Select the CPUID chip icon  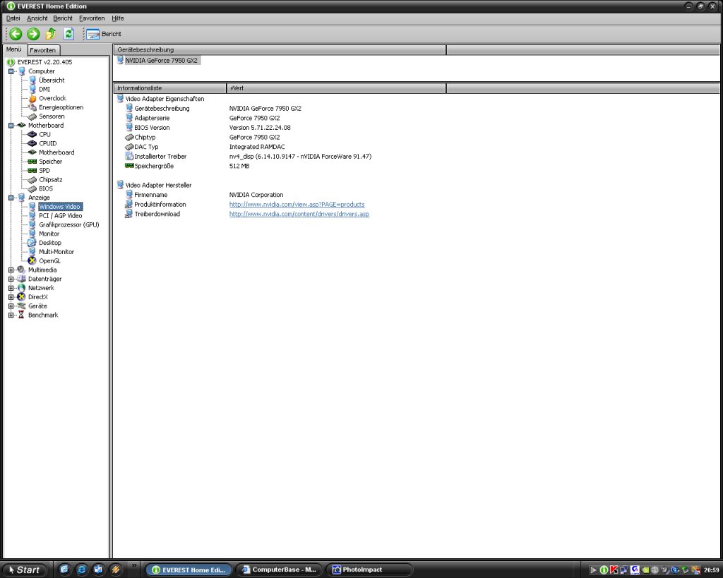click(x=32, y=143)
